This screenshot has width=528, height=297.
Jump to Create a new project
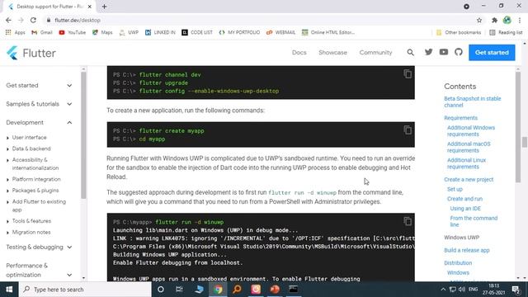tap(469, 180)
